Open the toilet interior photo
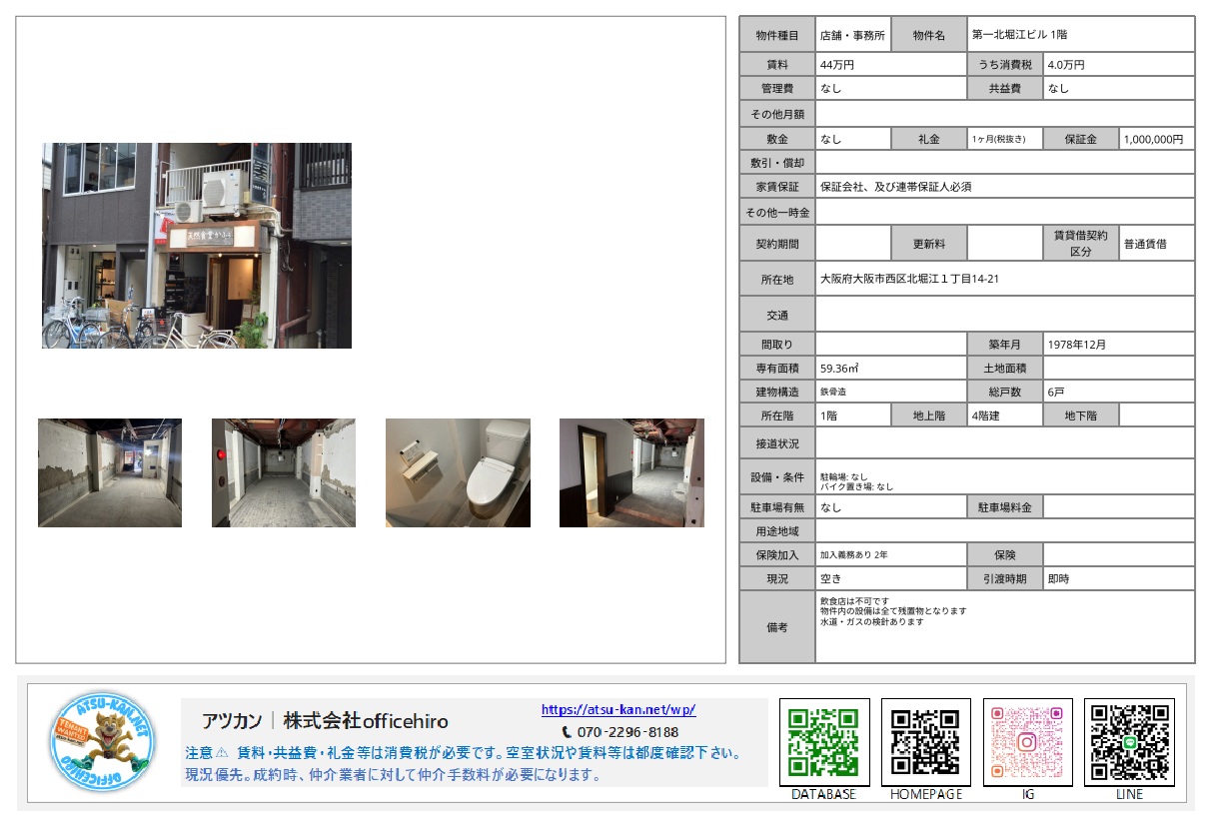This screenshot has width=1210, height=831. [x=458, y=470]
